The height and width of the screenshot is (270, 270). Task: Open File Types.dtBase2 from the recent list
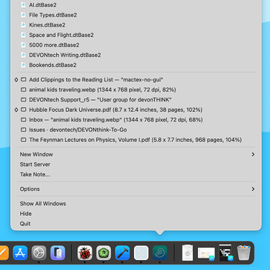[136, 15]
